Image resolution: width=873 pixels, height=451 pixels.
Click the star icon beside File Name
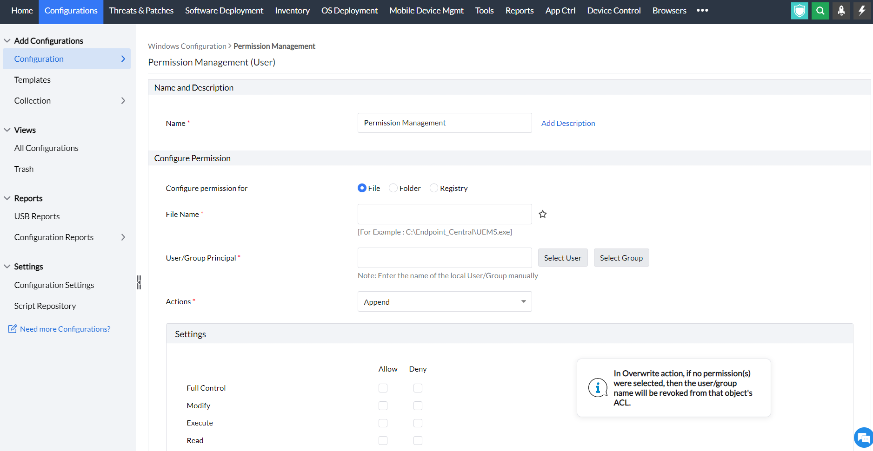coord(542,214)
